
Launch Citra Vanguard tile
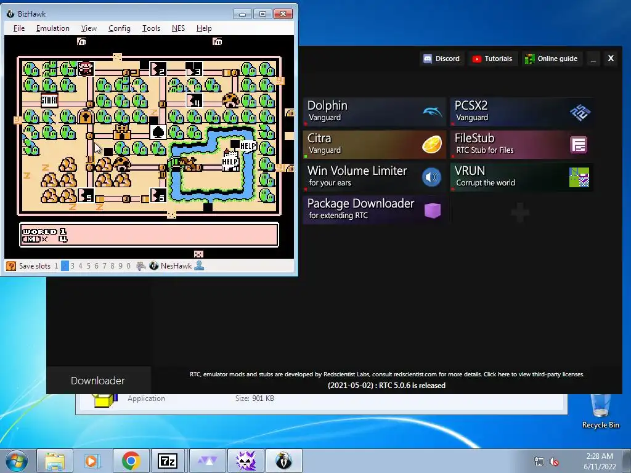[x=375, y=144]
